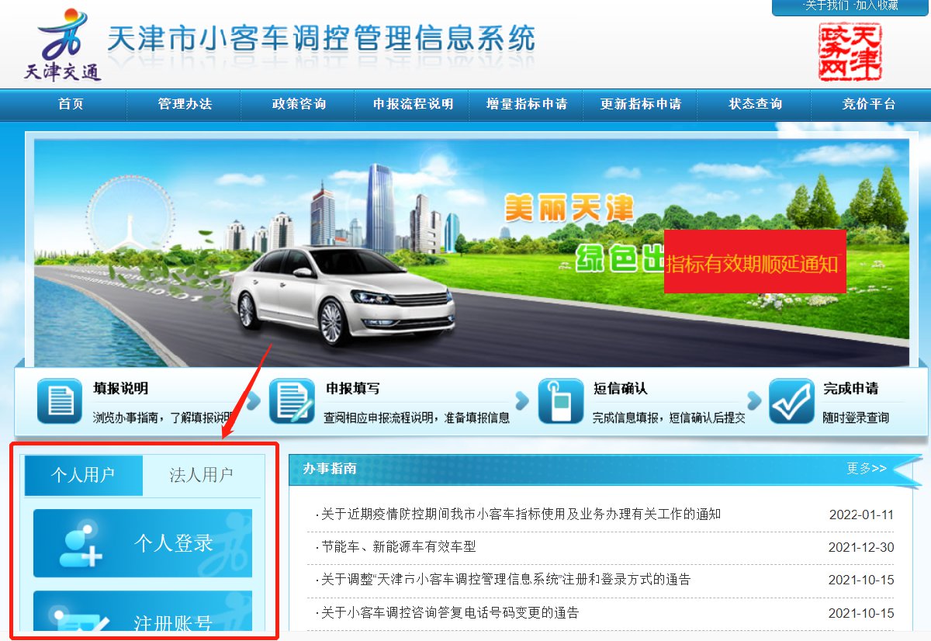This screenshot has height=641, width=931.
Task: Go to the 竞价平台 menu item
Action: pyautogui.click(x=869, y=104)
